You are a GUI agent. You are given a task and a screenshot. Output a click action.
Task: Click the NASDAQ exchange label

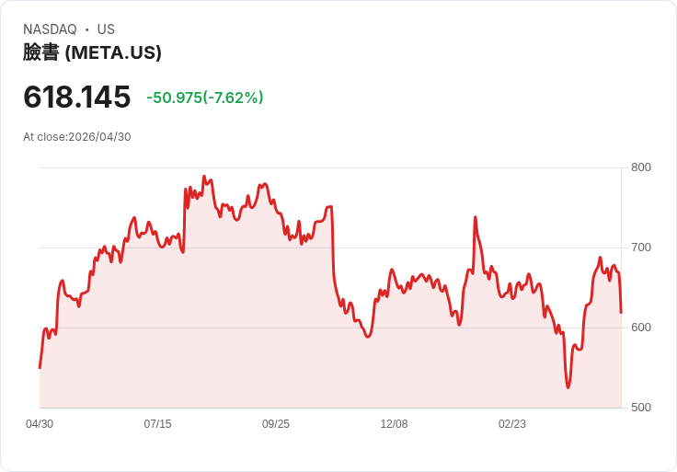point(50,29)
